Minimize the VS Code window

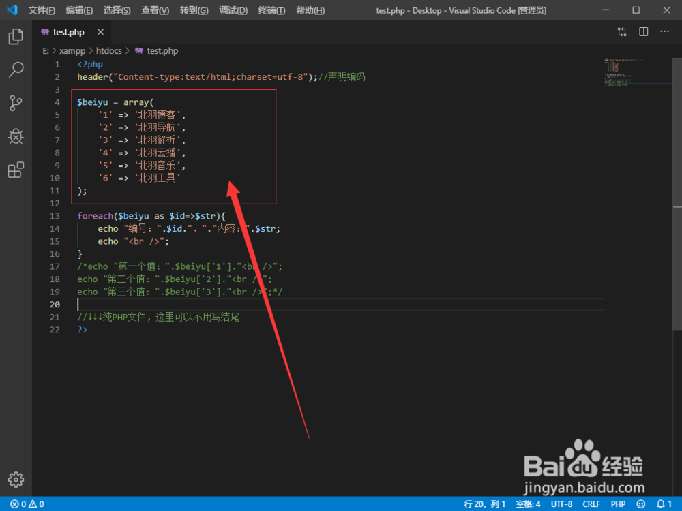pyautogui.click(x=606, y=10)
